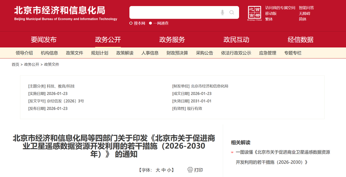Open the 经信数据 main menu
This screenshot has width=346, height=177.
pos(301,40)
